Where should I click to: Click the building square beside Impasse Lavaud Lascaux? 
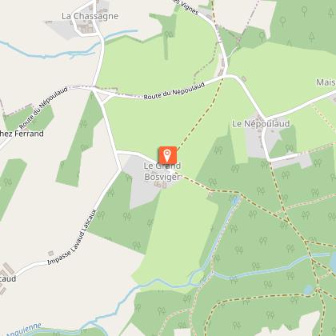pos(50,253)
